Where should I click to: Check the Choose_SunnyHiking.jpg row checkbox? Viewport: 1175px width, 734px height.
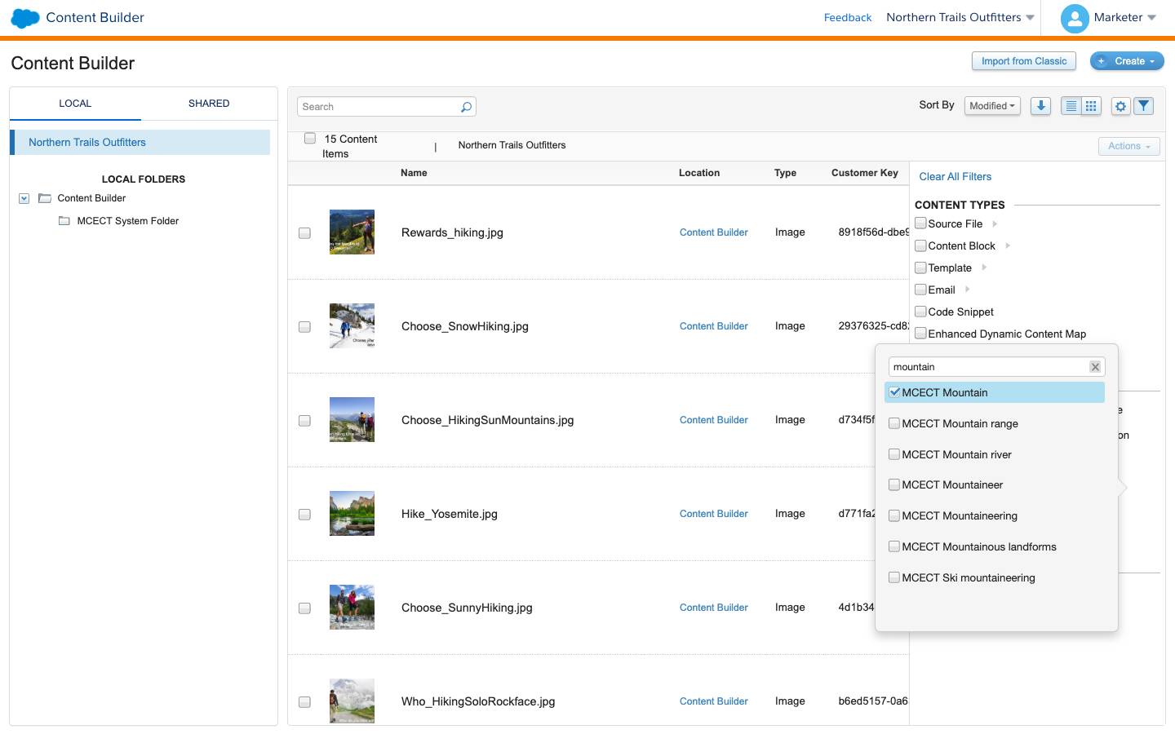(x=304, y=608)
